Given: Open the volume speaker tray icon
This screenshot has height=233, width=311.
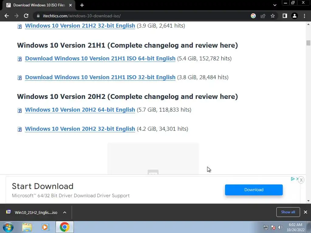Looking at the screenshot, I should (280, 227).
